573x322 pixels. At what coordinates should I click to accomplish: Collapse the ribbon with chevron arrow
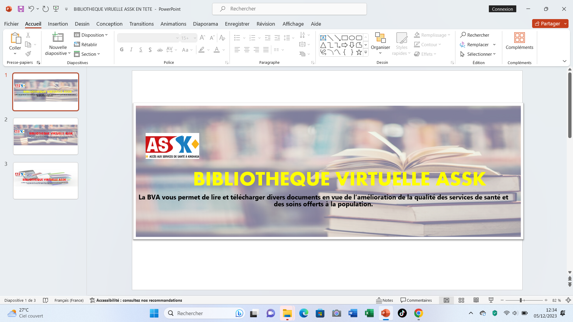[564, 61]
